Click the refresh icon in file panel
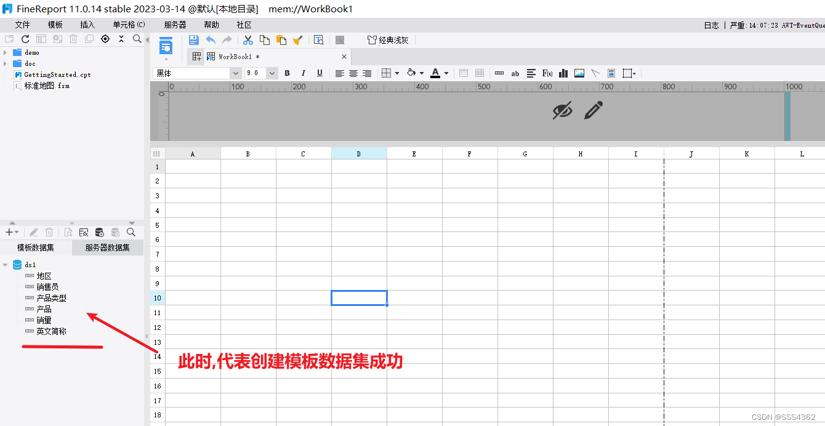The height and width of the screenshot is (426, 825). click(25, 39)
